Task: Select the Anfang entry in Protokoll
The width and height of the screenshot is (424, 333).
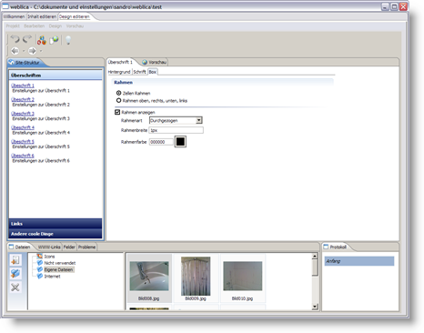Action: (359, 261)
